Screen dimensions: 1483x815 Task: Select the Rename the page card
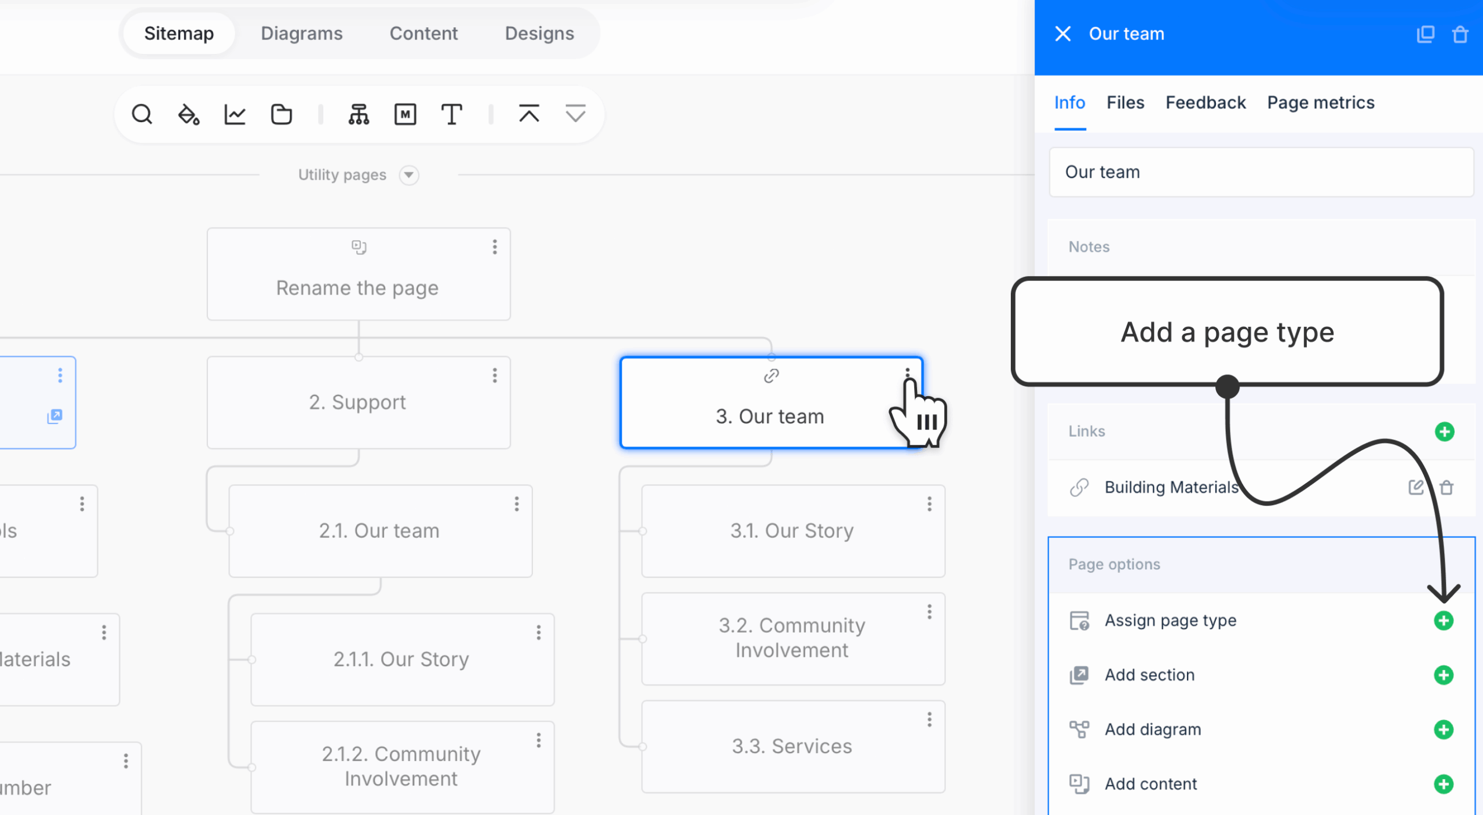click(x=359, y=273)
